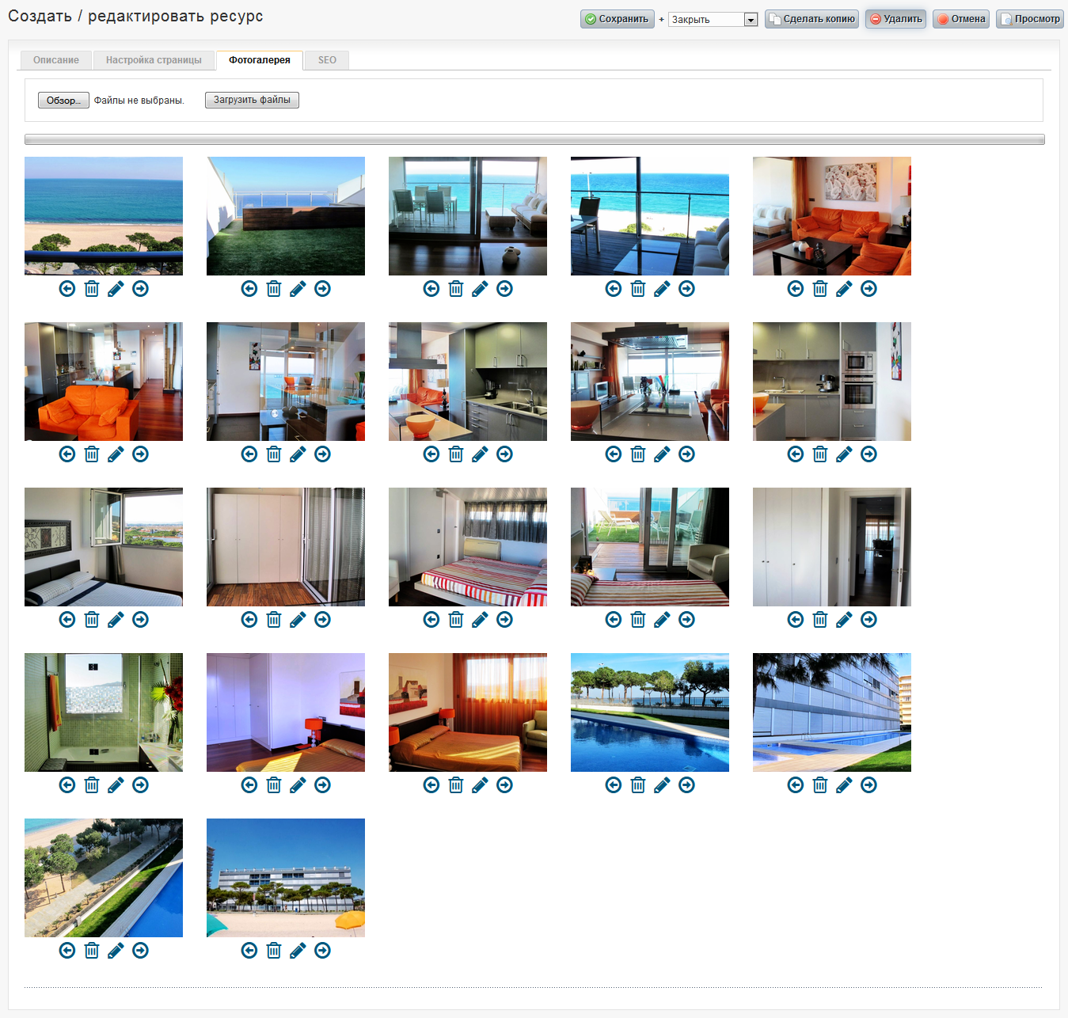Delete the beach sea view photo
This screenshot has width=1068, height=1018.
(92, 289)
